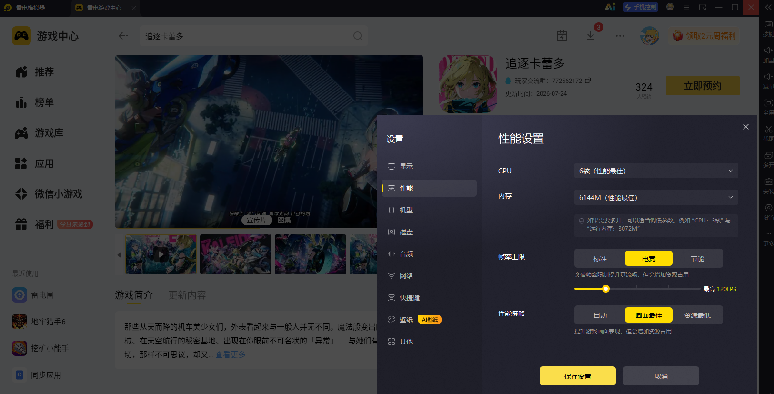
Task: Close the settings dialog with X
Action: point(746,127)
